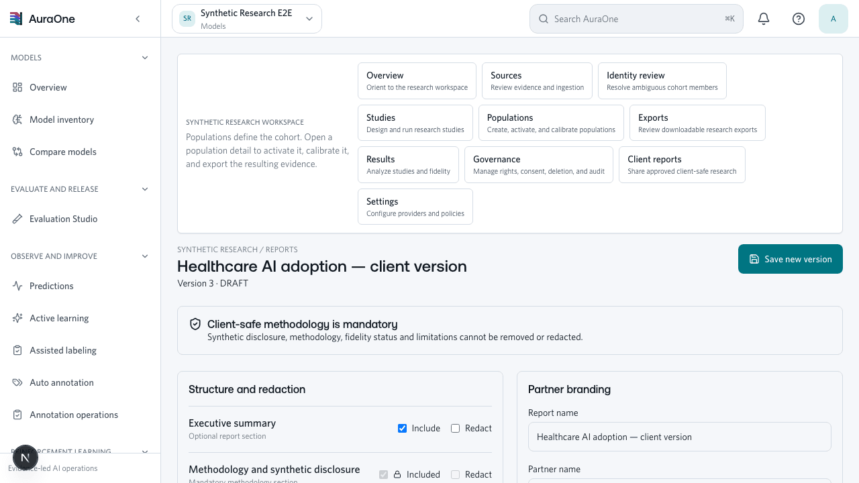This screenshot has width=859, height=483.
Task: Collapse the sidebar with the chevron
Action: [138, 19]
